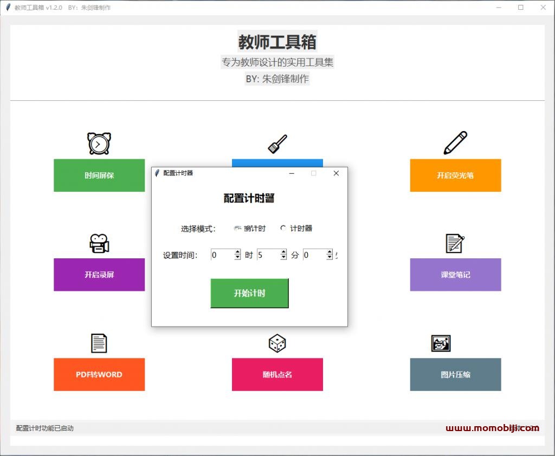555x456 pixels.
Task: Increase the seconds spinbox value
Action: [x=330, y=252]
